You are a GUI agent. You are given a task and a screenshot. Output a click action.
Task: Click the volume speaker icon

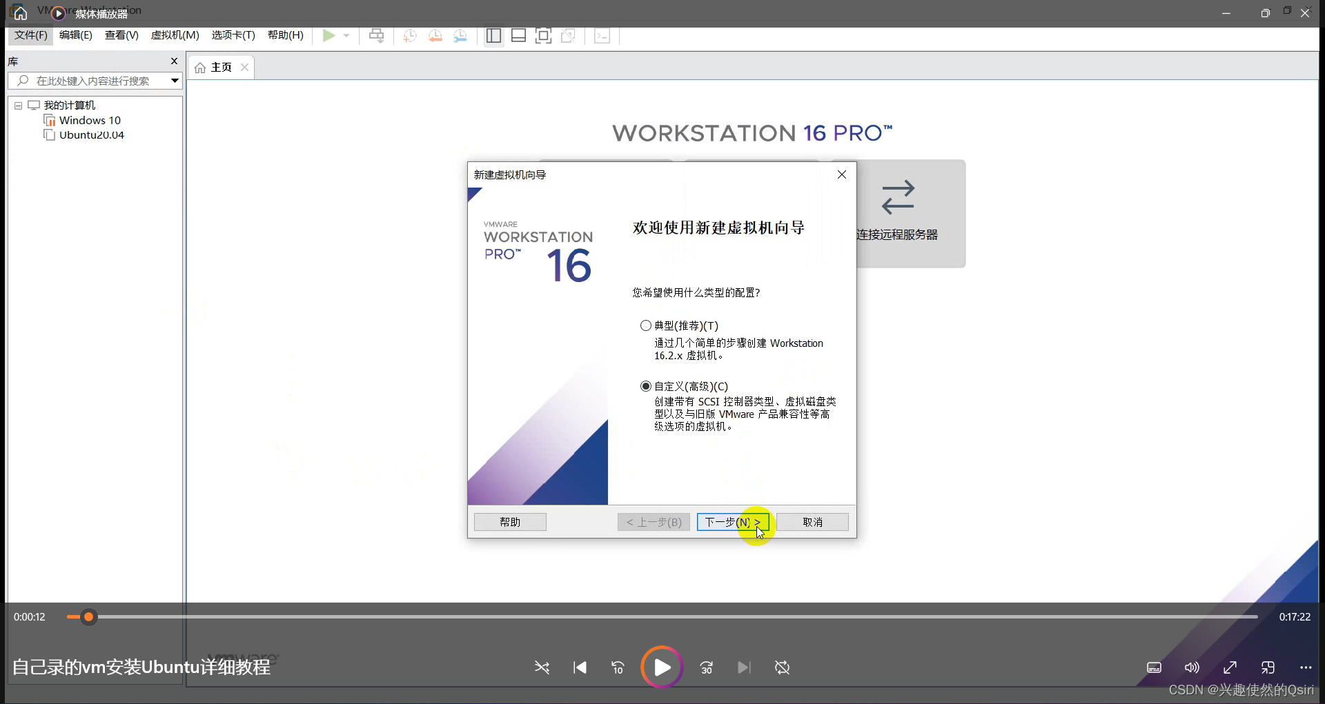(1192, 667)
